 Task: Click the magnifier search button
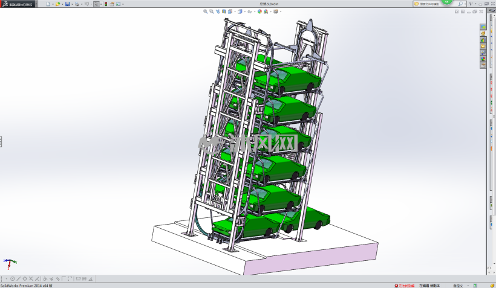460,4
